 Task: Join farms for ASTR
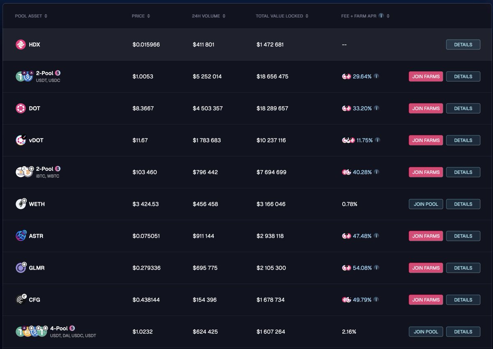click(x=426, y=236)
